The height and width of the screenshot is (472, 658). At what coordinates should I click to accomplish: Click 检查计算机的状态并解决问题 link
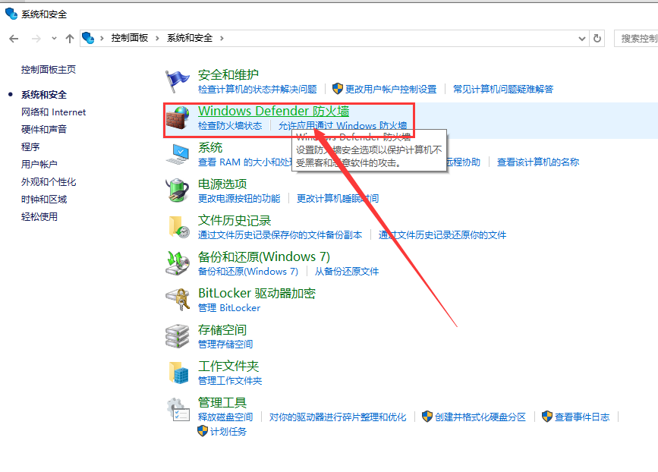257,89
